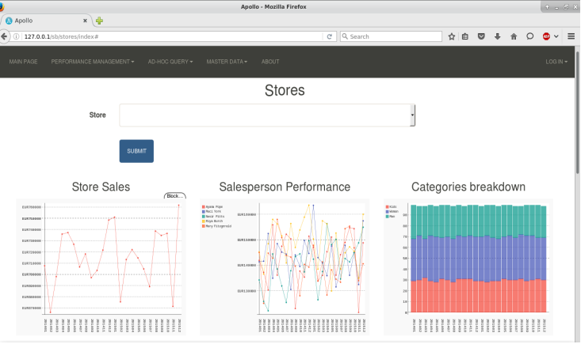Click the Store Sales chart heading
Image resolution: width=581 pixels, height=344 pixels.
[x=101, y=187]
